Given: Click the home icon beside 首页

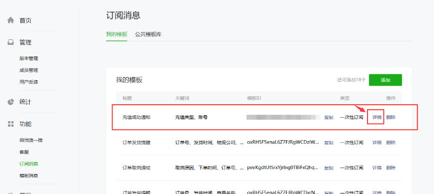Looking at the screenshot, I should pos(10,20).
